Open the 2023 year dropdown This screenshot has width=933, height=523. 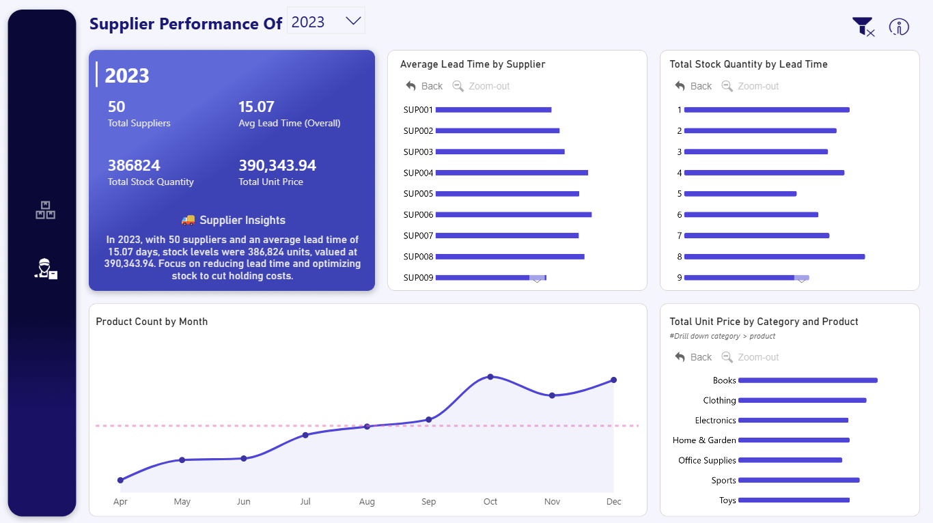click(x=326, y=21)
